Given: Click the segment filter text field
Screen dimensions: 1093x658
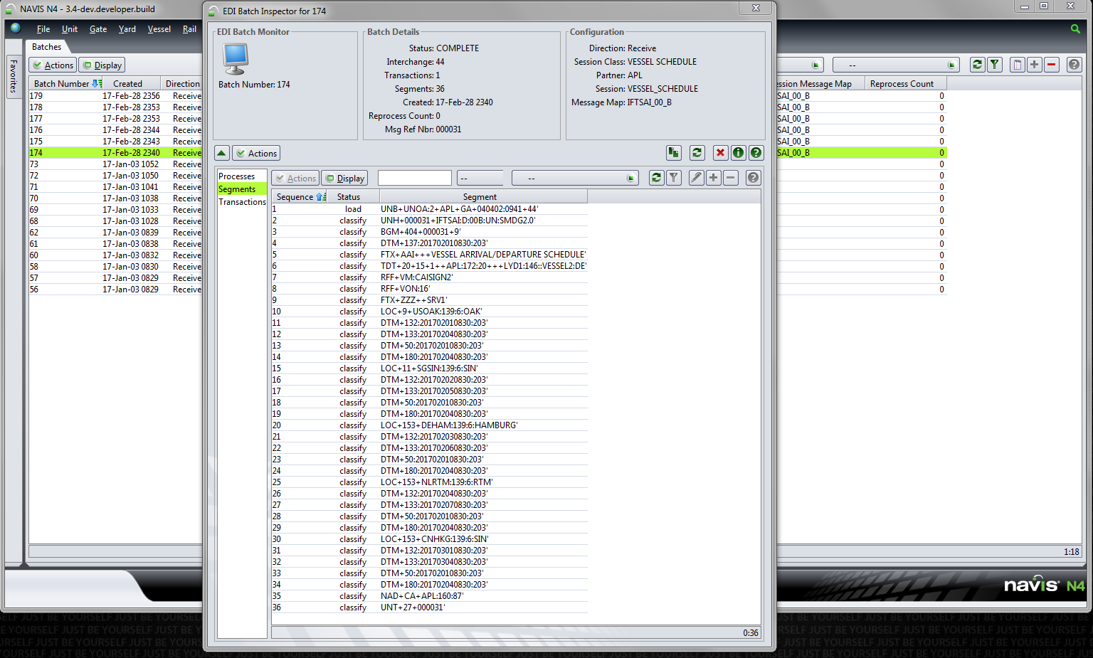Looking at the screenshot, I should (415, 178).
